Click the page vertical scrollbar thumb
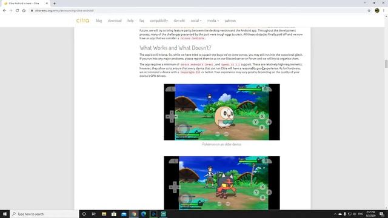The image size is (388, 218). [386, 64]
